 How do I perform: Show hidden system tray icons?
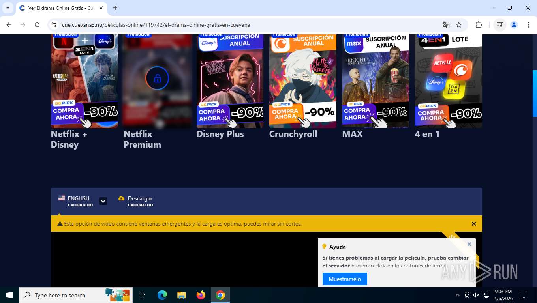pyautogui.click(x=458, y=295)
